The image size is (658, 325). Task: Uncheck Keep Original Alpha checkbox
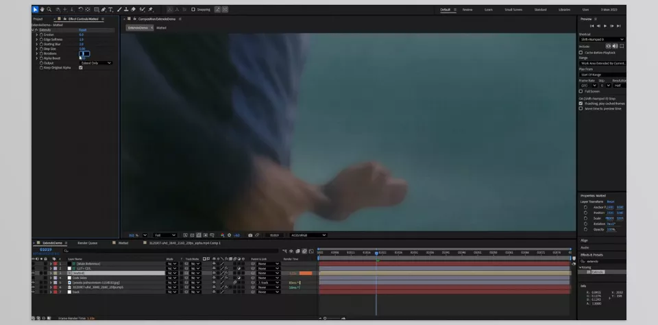tap(81, 68)
